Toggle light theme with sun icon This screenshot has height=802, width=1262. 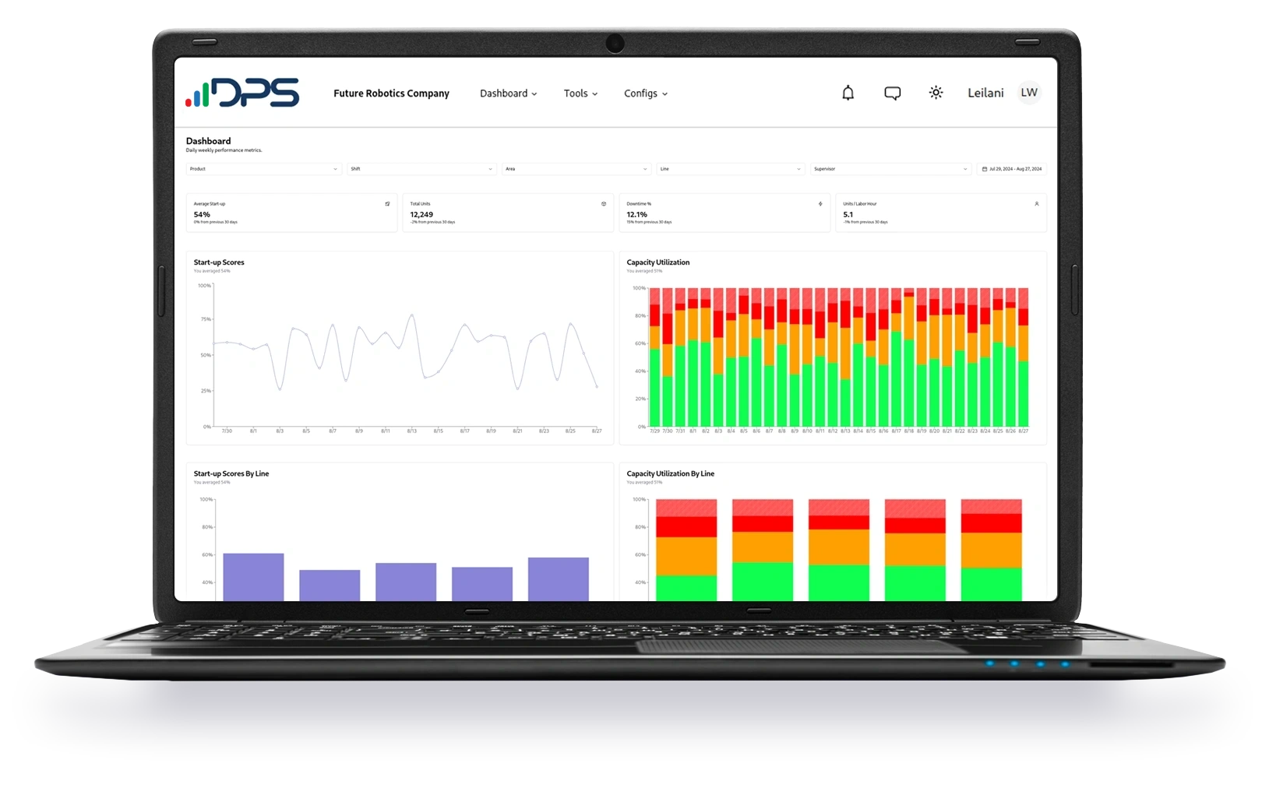936,93
